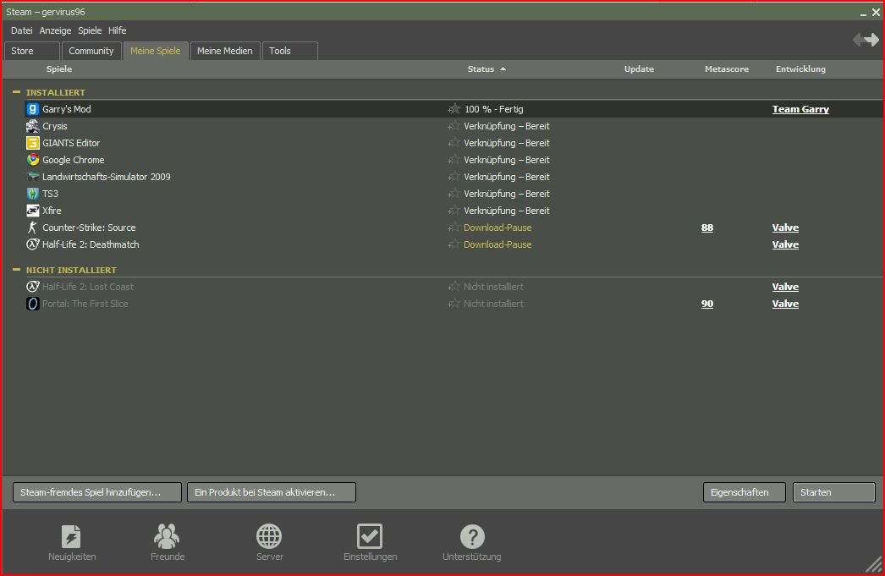Screen dimensions: 885x576
Task: Switch to the Community tab
Action: pos(91,51)
